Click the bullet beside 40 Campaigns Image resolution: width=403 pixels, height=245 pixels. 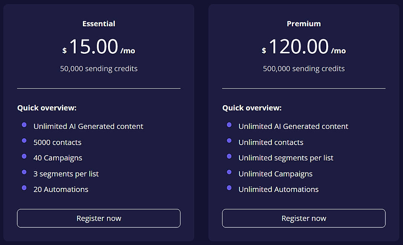(24, 156)
